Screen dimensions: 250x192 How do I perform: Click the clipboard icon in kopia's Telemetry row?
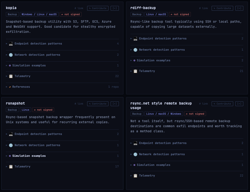[11, 76]
